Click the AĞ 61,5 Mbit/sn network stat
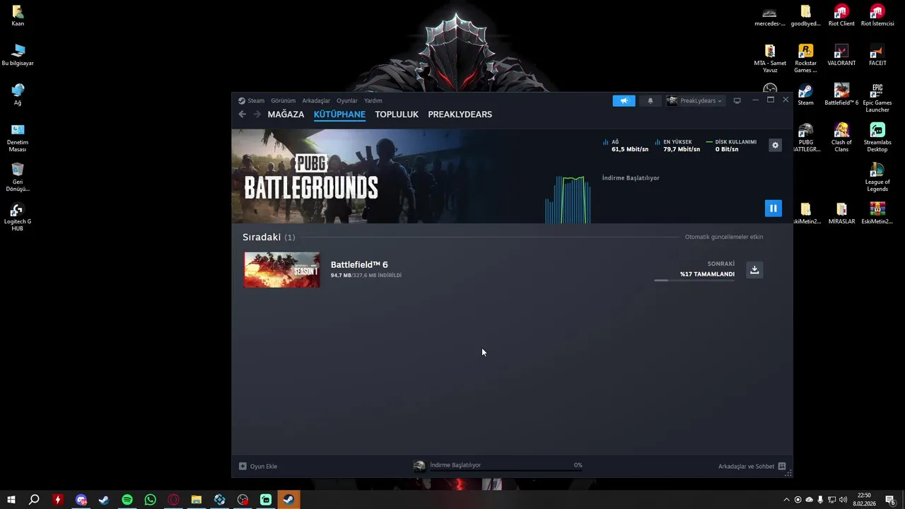This screenshot has height=509, width=905. pyautogui.click(x=625, y=146)
